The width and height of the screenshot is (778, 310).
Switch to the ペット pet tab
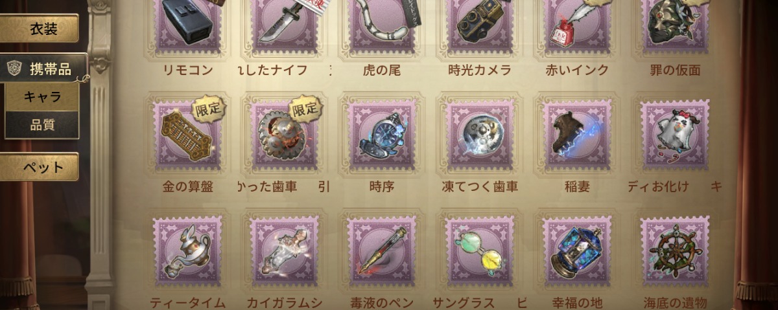click(40, 167)
